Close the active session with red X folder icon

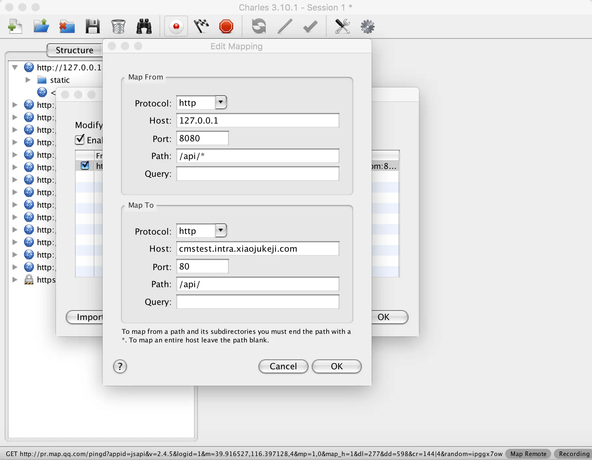coord(67,26)
